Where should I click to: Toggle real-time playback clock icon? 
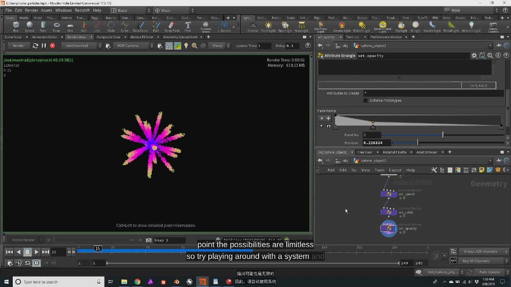[36, 263]
